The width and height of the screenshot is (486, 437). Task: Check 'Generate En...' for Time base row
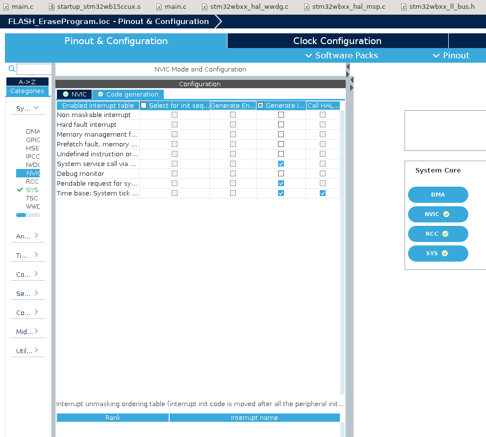click(x=233, y=193)
